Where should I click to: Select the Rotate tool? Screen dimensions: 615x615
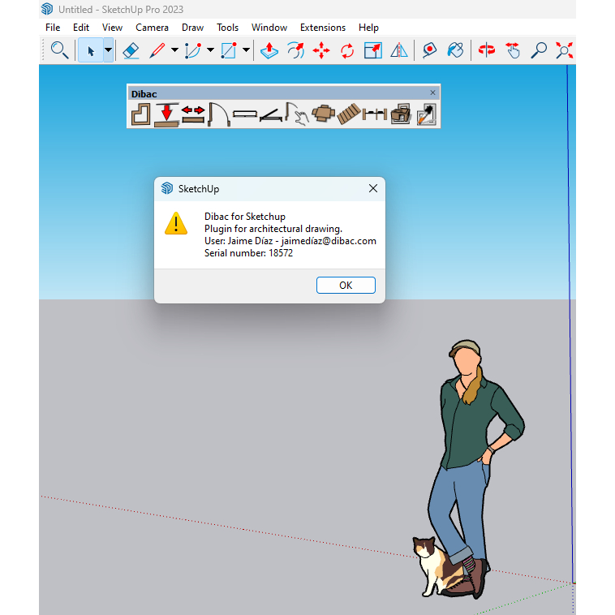(x=347, y=50)
